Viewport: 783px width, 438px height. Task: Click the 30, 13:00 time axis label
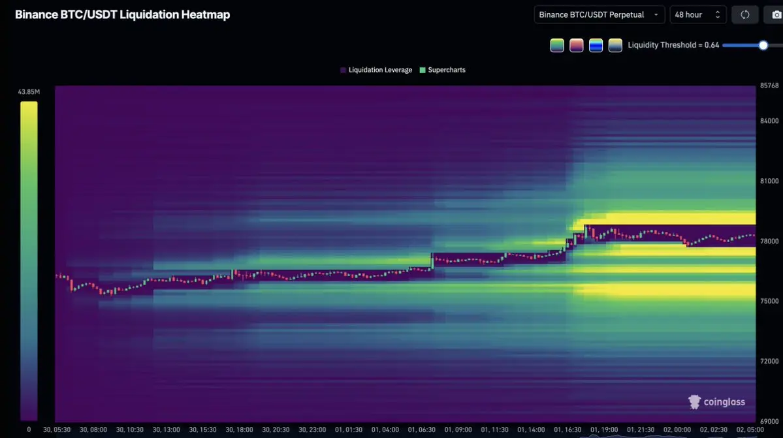tap(166, 430)
